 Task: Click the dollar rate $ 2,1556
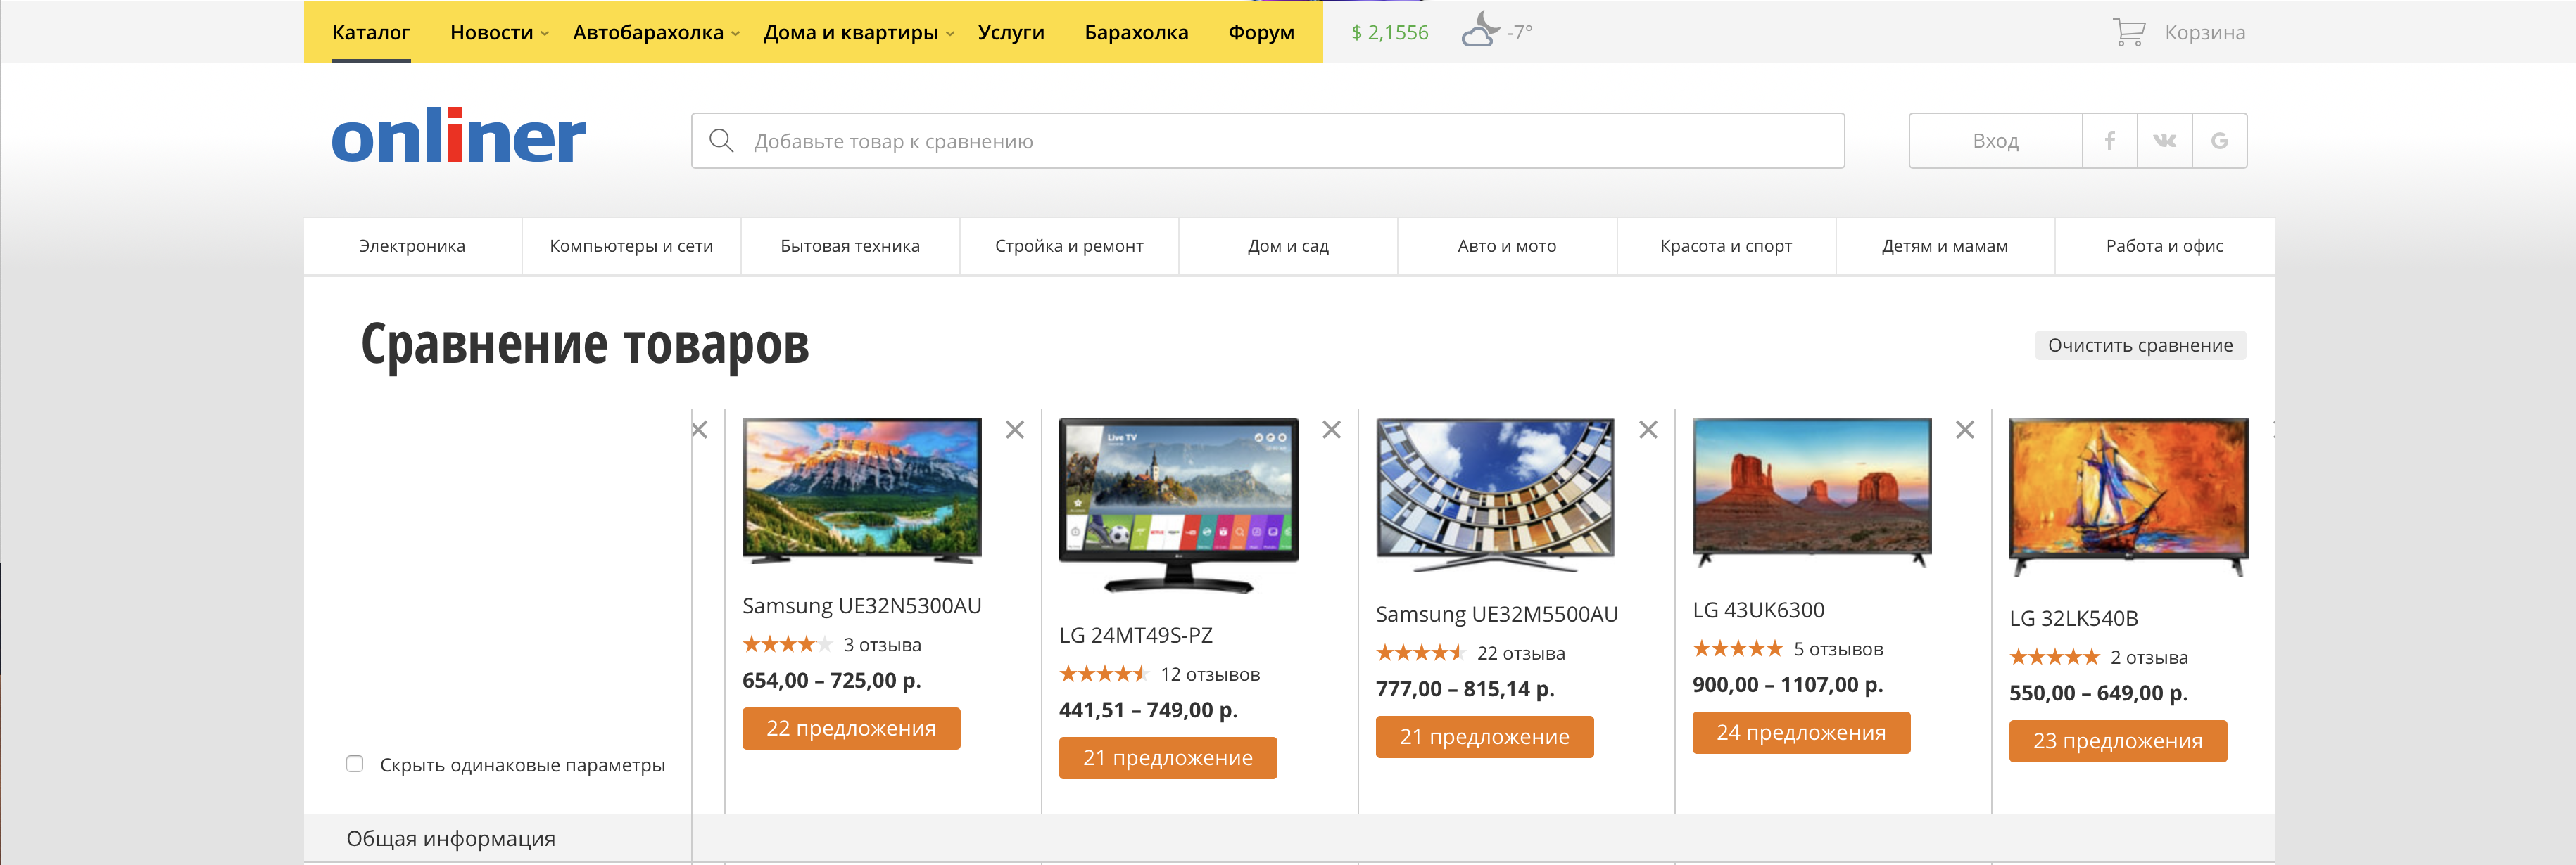tap(1389, 32)
